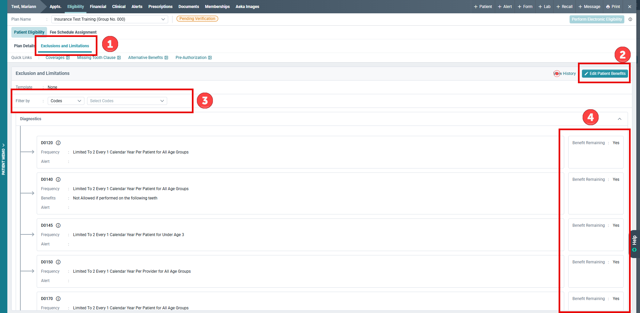This screenshot has height=313, width=640.
Task: Click the info icon beside Perform Electronic Eligibility
Action: pos(630,19)
